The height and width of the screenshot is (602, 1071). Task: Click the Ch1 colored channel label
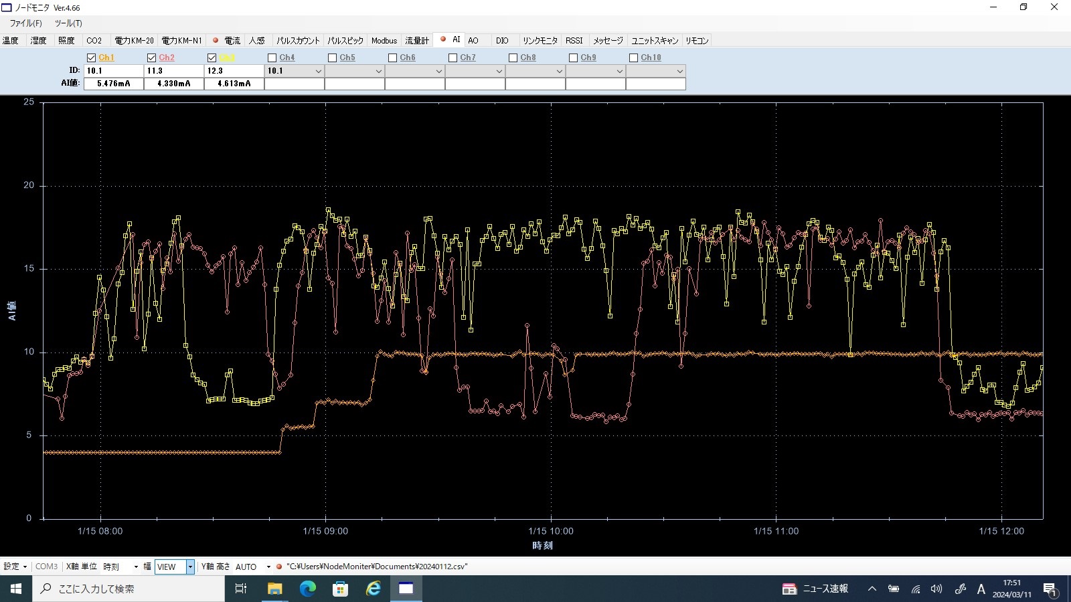coord(106,58)
